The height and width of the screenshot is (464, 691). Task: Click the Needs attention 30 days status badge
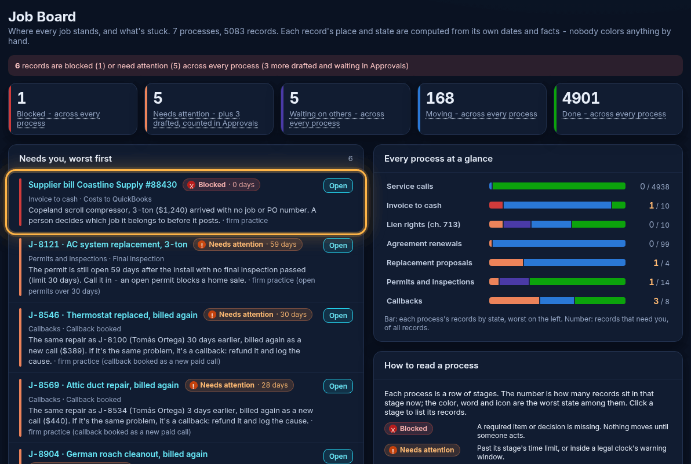258,315
